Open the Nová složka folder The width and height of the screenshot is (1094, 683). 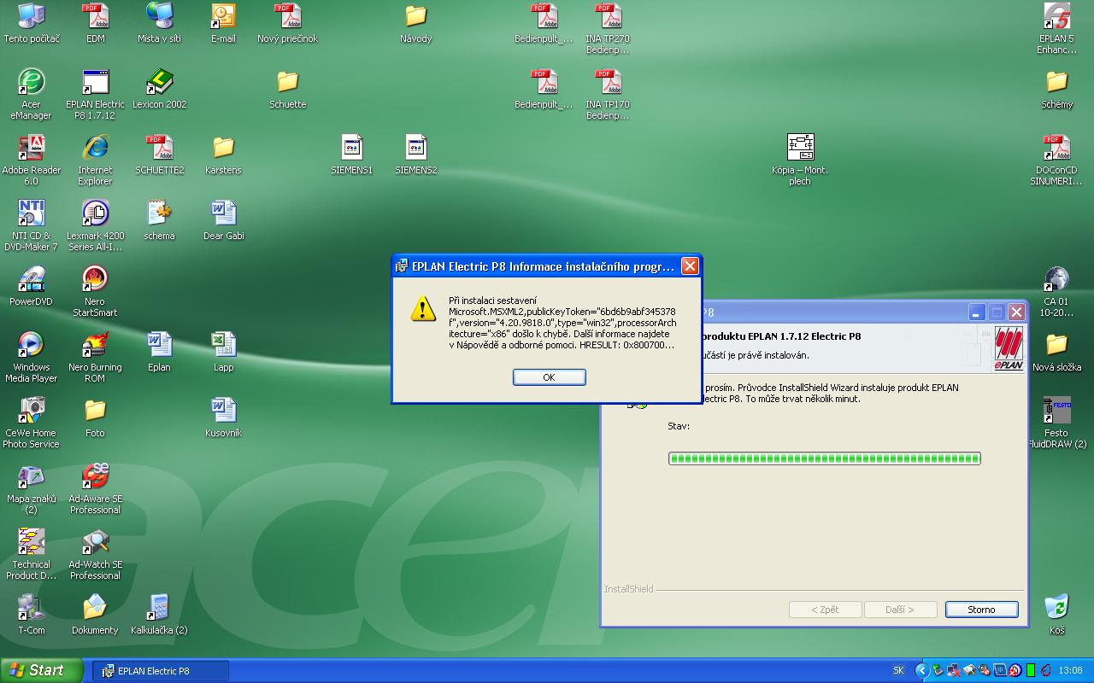(x=1056, y=352)
